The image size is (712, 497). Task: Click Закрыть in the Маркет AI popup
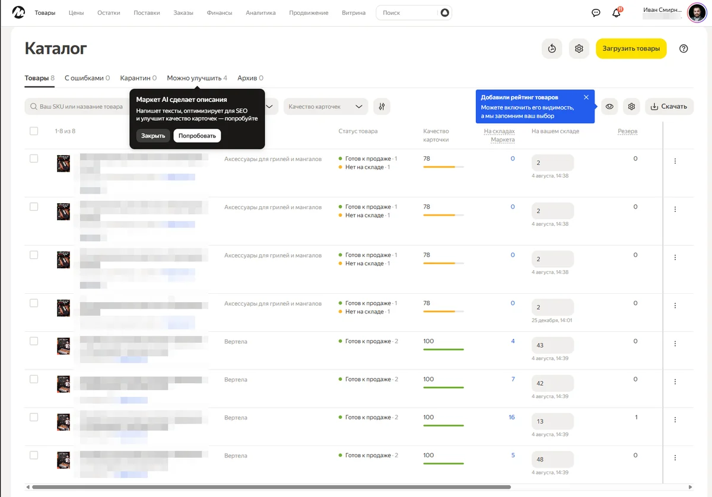click(x=153, y=136)
